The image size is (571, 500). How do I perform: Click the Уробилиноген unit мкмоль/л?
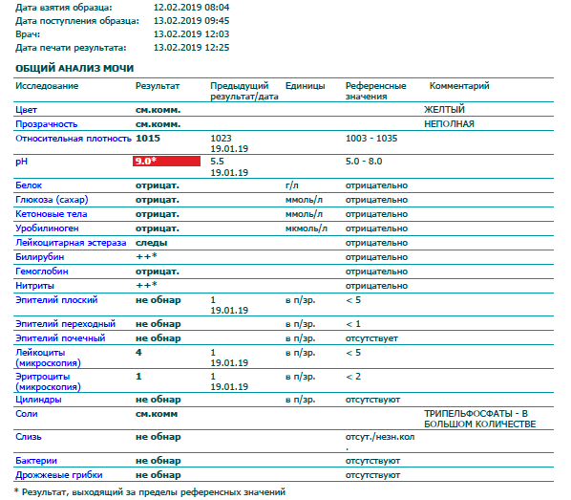tap(307, 228)
